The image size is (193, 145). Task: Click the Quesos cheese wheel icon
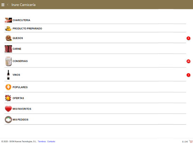tap(8, 38)
